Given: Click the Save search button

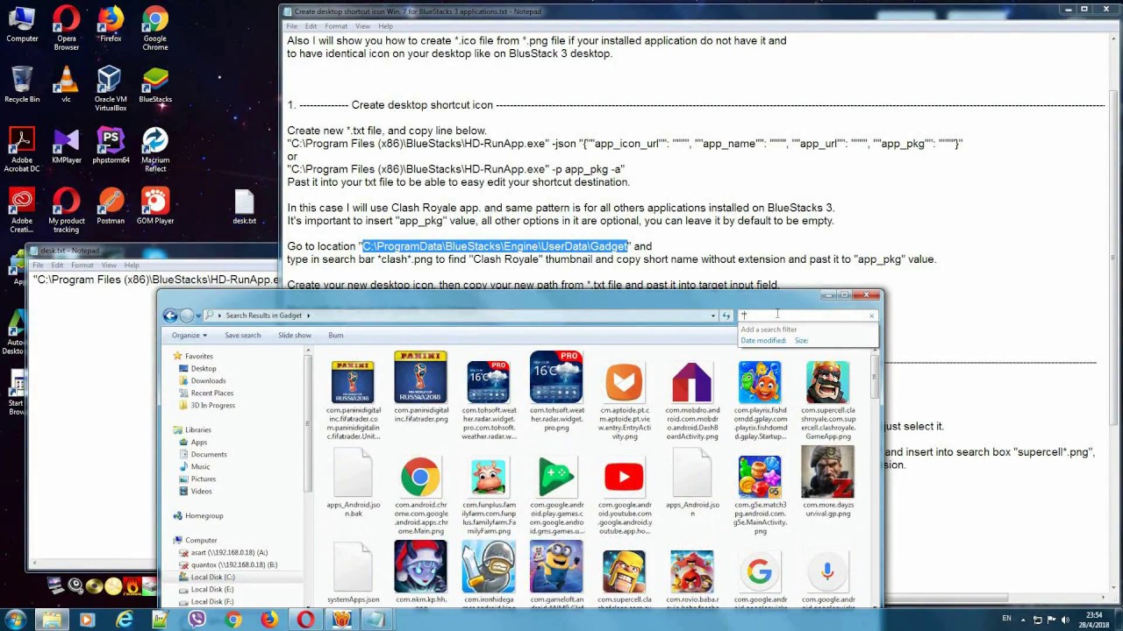Looking at the screenshot, I should coord(242,335).
